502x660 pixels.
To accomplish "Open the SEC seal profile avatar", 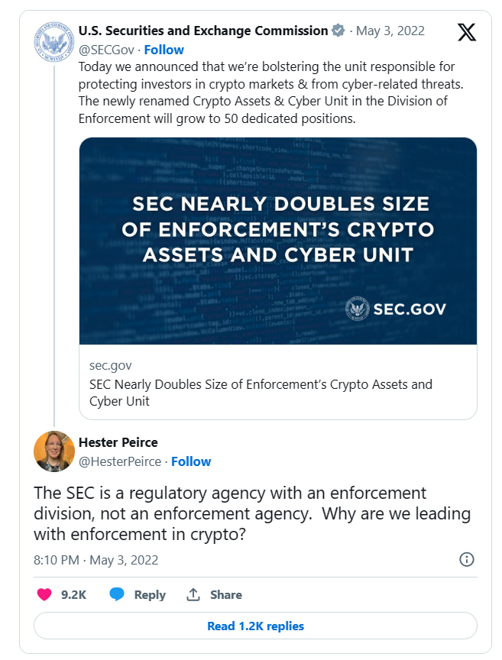I will pyautogui.click(x=54, y=42).
